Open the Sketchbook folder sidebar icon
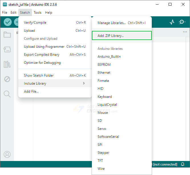The image size is (190, 175). point(7,35)
